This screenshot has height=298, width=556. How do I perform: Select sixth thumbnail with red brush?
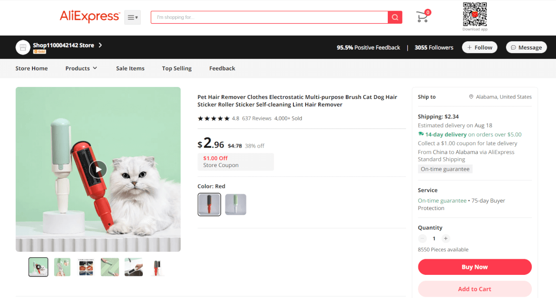click(157, 267)
